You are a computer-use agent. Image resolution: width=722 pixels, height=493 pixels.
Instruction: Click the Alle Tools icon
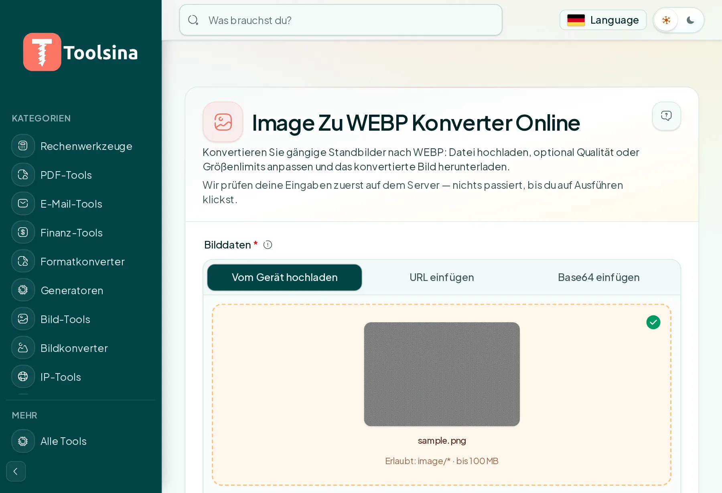[x=23, y=441]
